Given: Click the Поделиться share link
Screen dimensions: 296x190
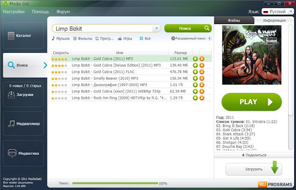Looking at the screenshot, I should tap(254, 155).
